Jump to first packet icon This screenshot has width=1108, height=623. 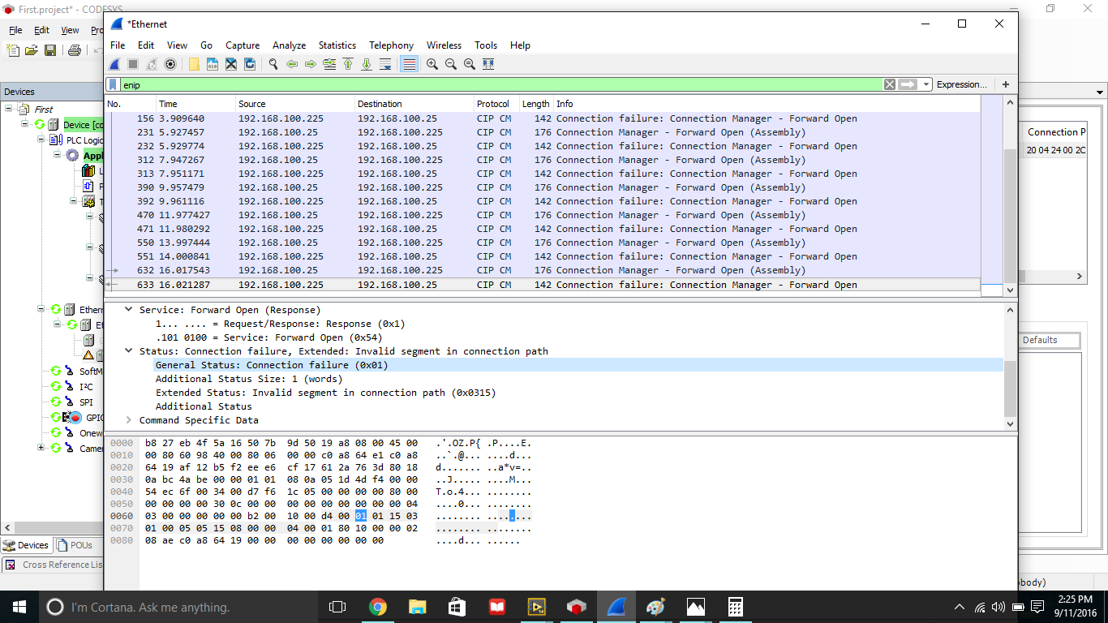[x=348, y=64]
